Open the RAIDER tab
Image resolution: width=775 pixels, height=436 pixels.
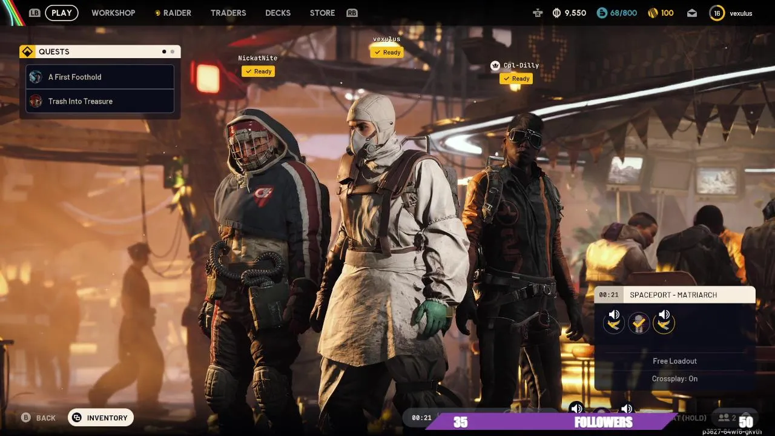173,13
